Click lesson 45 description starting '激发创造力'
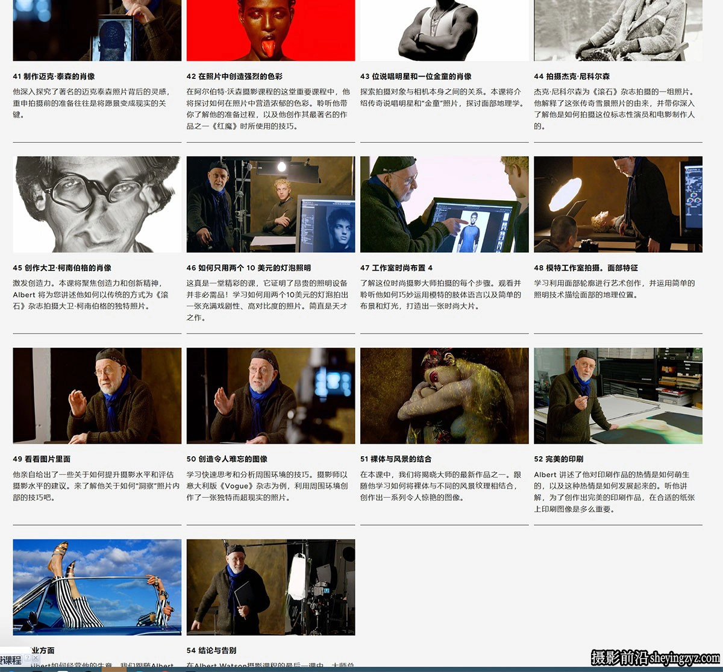 [x=91, y=295]
